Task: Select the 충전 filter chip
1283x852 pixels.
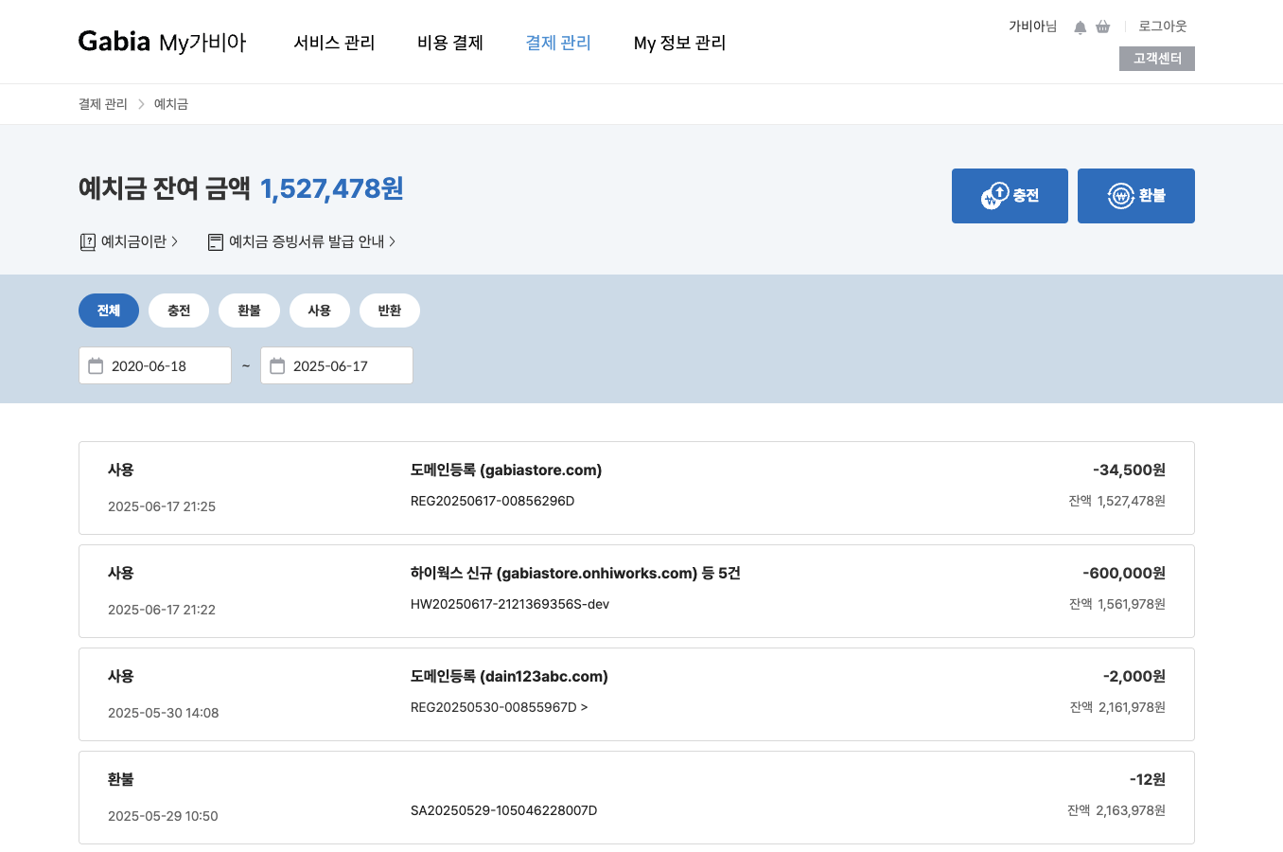Action: (x=179, y=310)
